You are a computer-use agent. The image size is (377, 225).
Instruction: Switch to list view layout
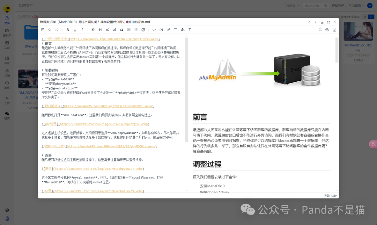pyautogui.click(x=365, y=17)
